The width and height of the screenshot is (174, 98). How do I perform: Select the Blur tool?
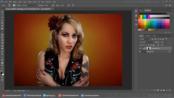[2, 46]
